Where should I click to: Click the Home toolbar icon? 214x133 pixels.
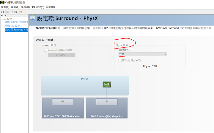tap(21, 12)
